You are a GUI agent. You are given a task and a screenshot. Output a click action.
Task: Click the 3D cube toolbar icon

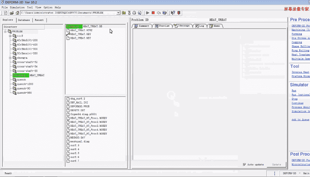tap(164, 13)
